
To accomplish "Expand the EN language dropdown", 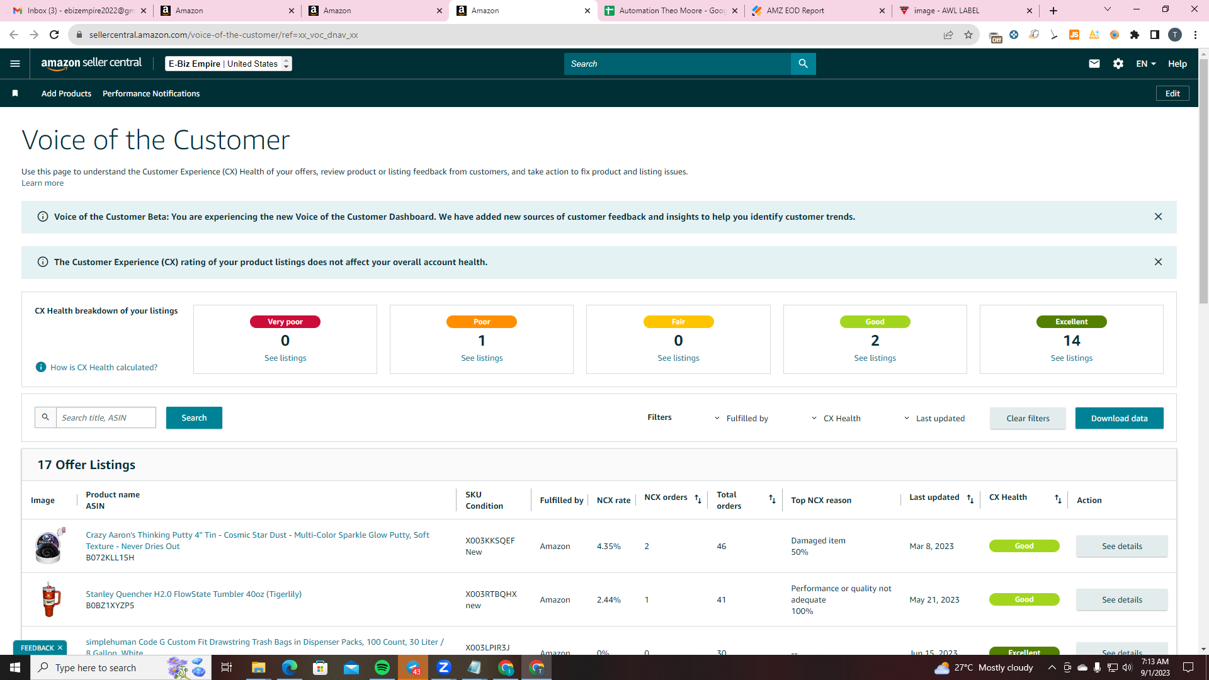I will coord(1146,64).
